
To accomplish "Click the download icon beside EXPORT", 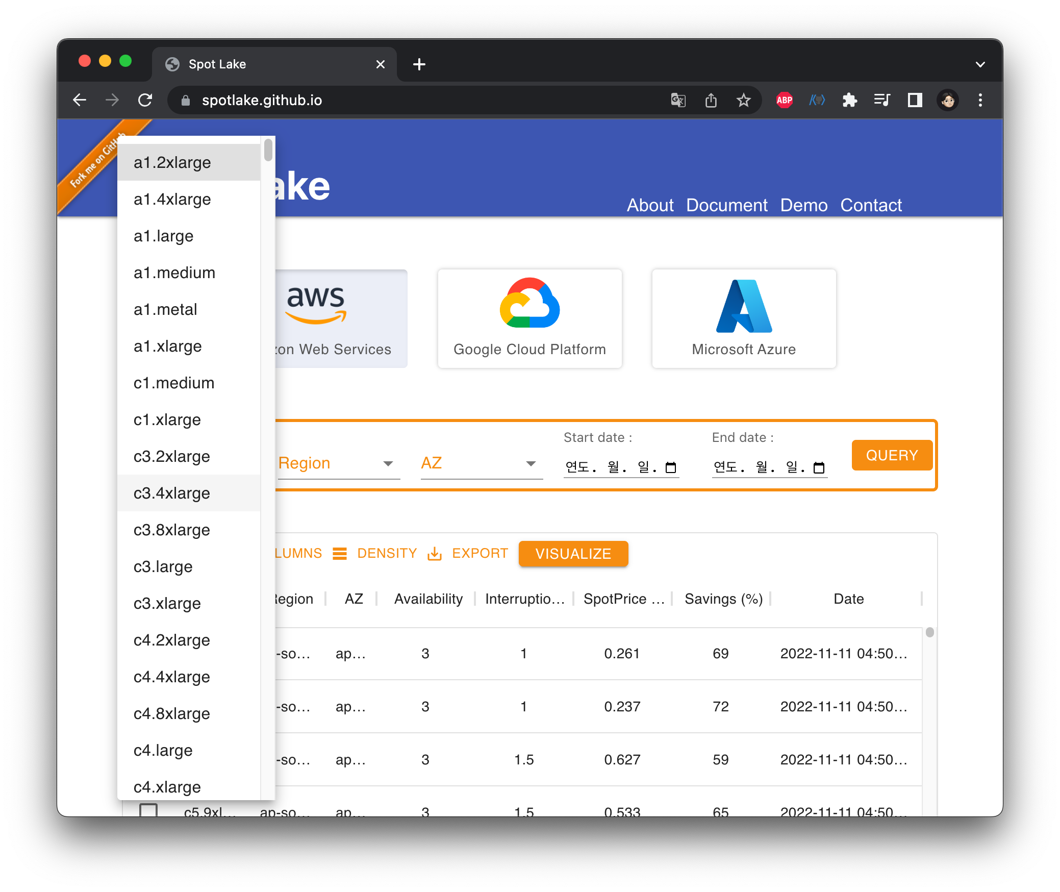I will coord(434,554).
